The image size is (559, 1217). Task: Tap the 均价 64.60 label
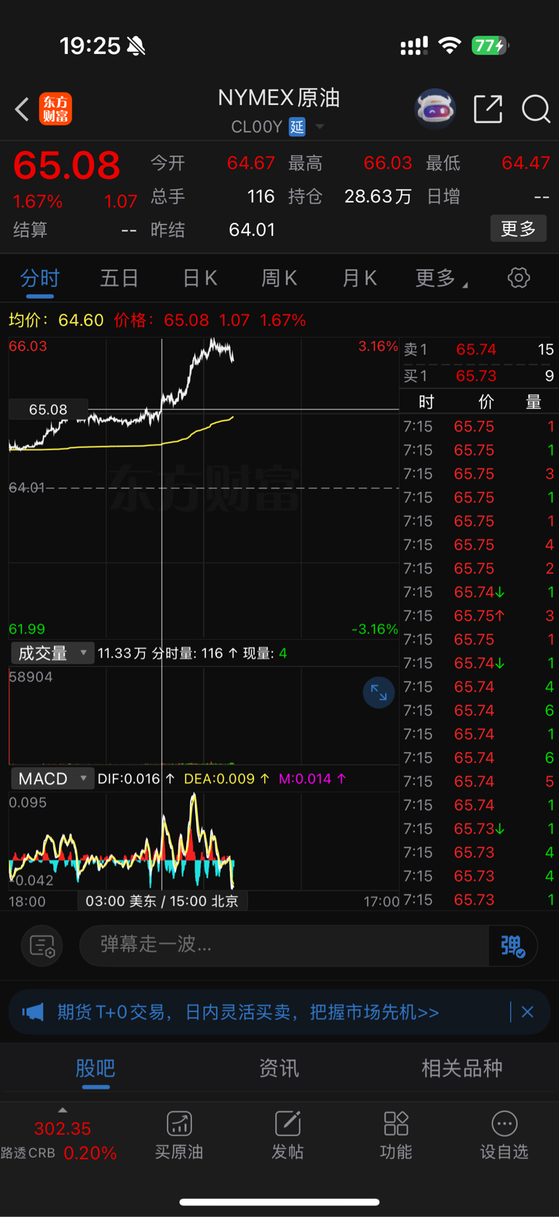(x=56, y=320)
